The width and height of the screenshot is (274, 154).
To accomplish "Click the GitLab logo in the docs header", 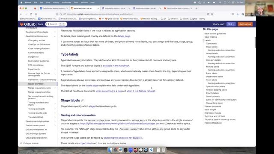I will tap(27, 24).
